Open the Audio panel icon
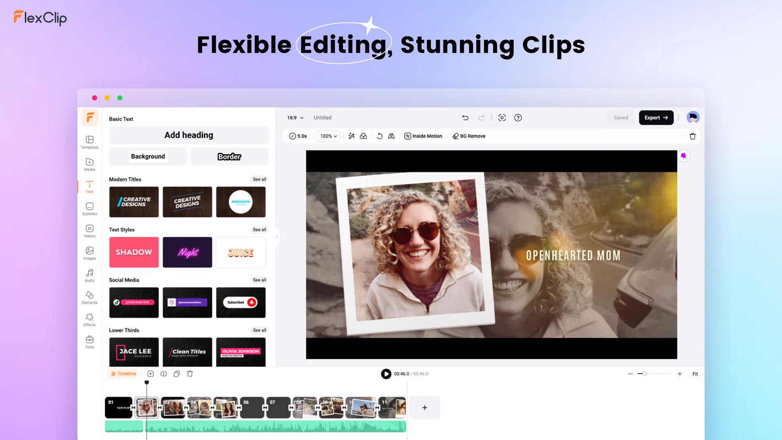Image resolution: width=782 pixels, height=440 pixels. 89,275
